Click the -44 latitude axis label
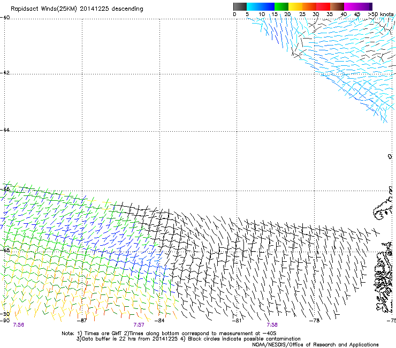 tap(5, 130)
